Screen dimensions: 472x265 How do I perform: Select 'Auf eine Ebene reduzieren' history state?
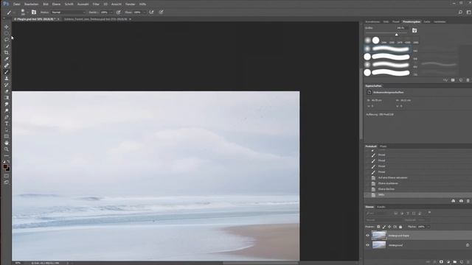tap(392, 177)
